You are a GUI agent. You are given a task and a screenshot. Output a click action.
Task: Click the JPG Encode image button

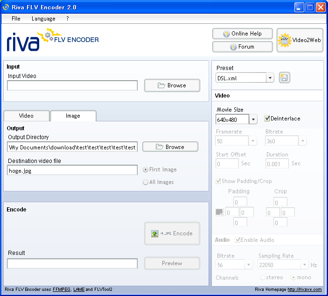point(172,233)
